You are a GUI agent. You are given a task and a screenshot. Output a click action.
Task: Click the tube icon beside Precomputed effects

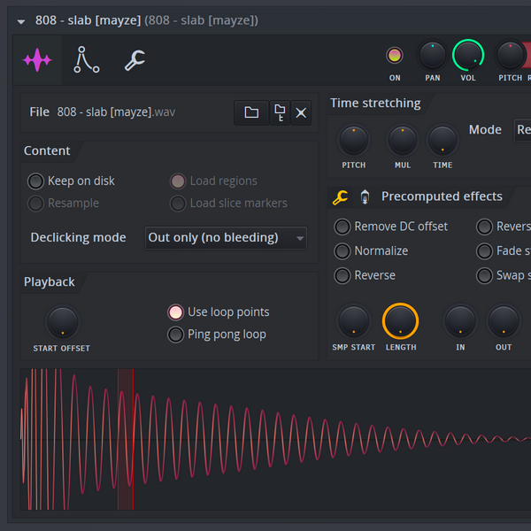pyautogui.click(x=365, y=197)
